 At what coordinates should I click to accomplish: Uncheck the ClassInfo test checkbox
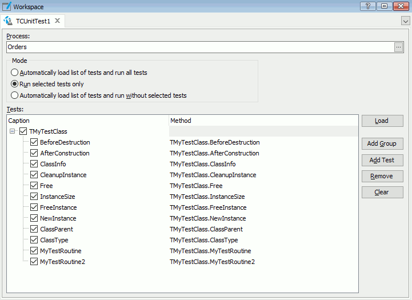(x=34, y=164)
